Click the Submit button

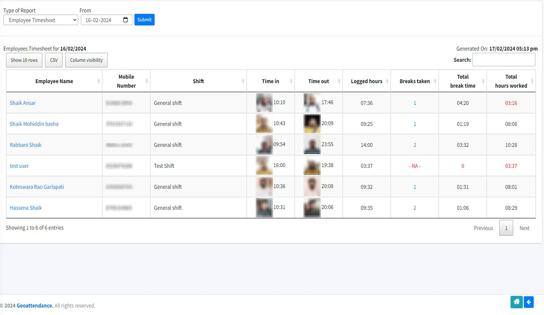tap(144, 19)
